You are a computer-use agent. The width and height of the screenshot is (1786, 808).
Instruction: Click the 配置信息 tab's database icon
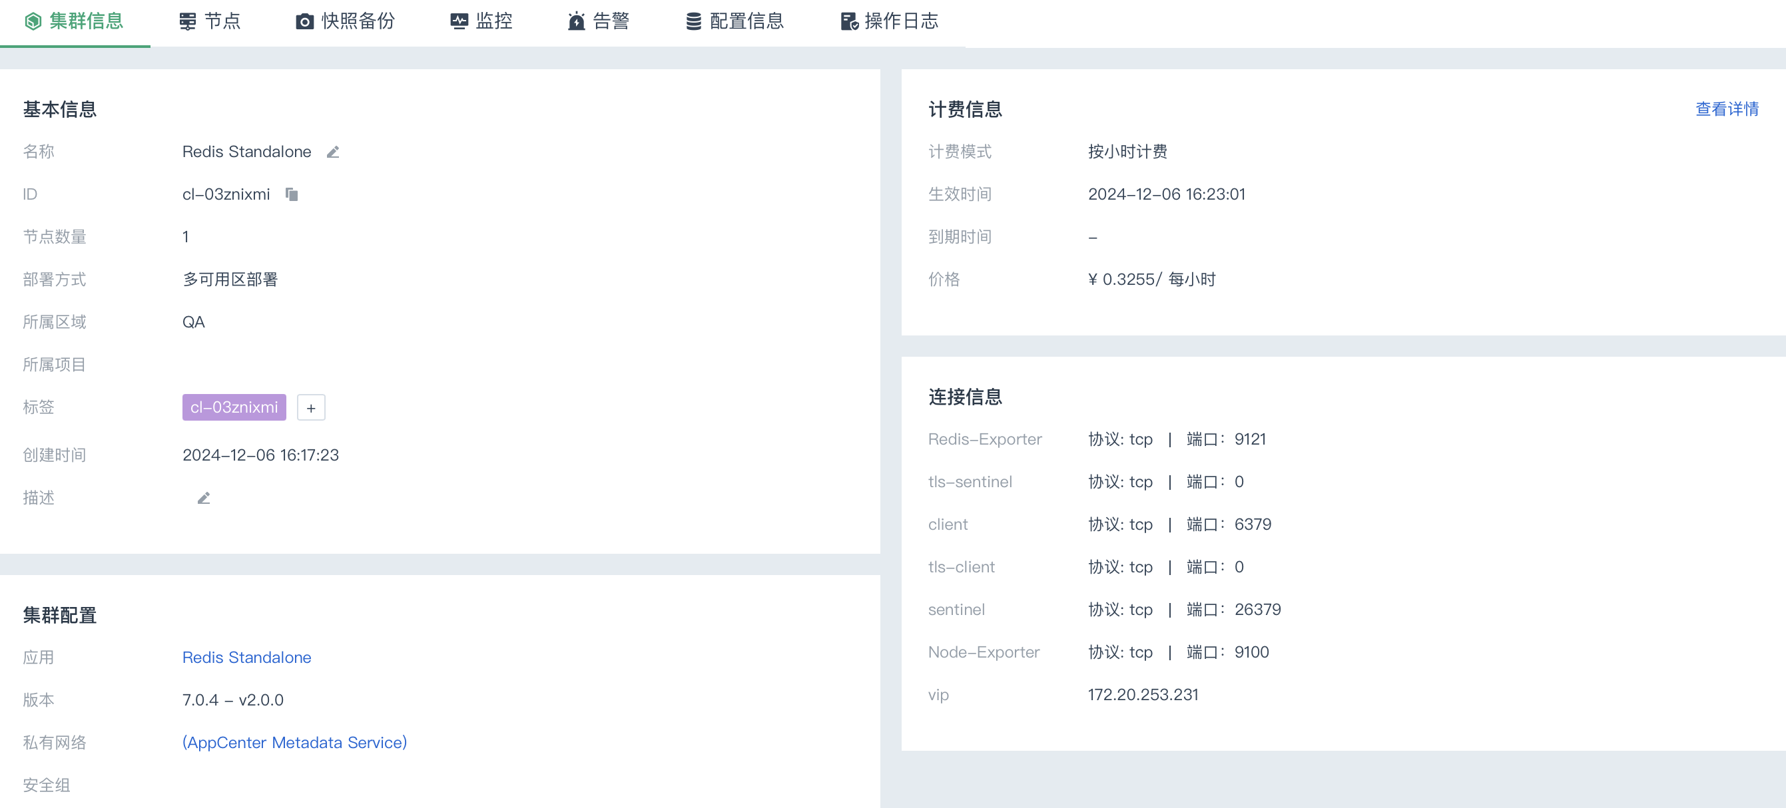click(693, 21)
